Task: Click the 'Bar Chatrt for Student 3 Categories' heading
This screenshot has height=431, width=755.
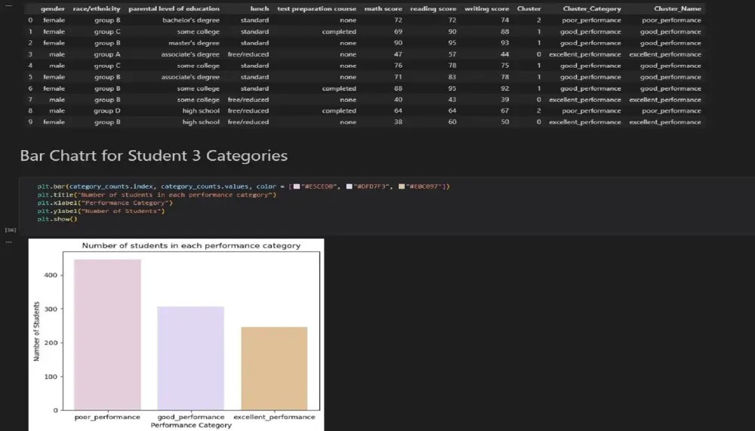Action: [x=153, y=155]
